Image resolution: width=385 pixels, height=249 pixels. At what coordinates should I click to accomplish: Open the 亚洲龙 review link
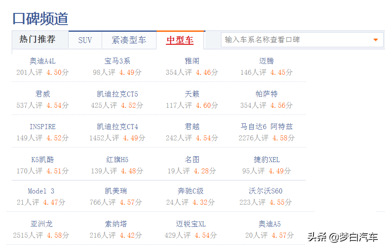point(41,224)
